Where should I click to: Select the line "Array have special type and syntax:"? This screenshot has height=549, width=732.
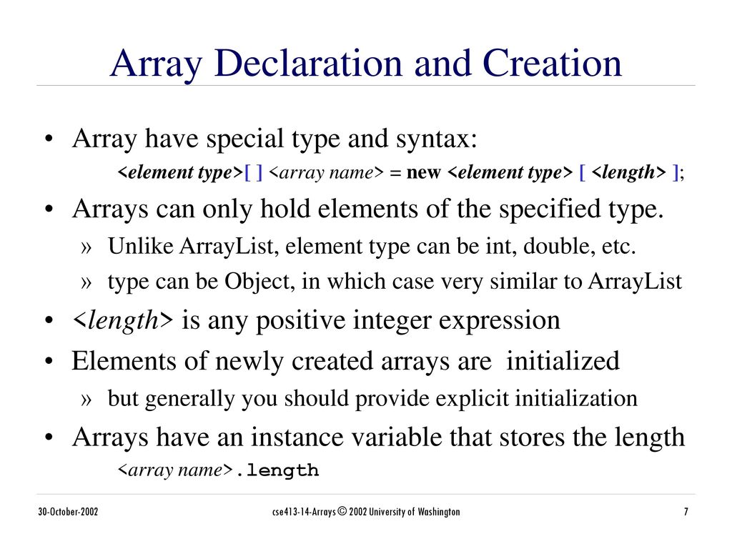[274, 139]
